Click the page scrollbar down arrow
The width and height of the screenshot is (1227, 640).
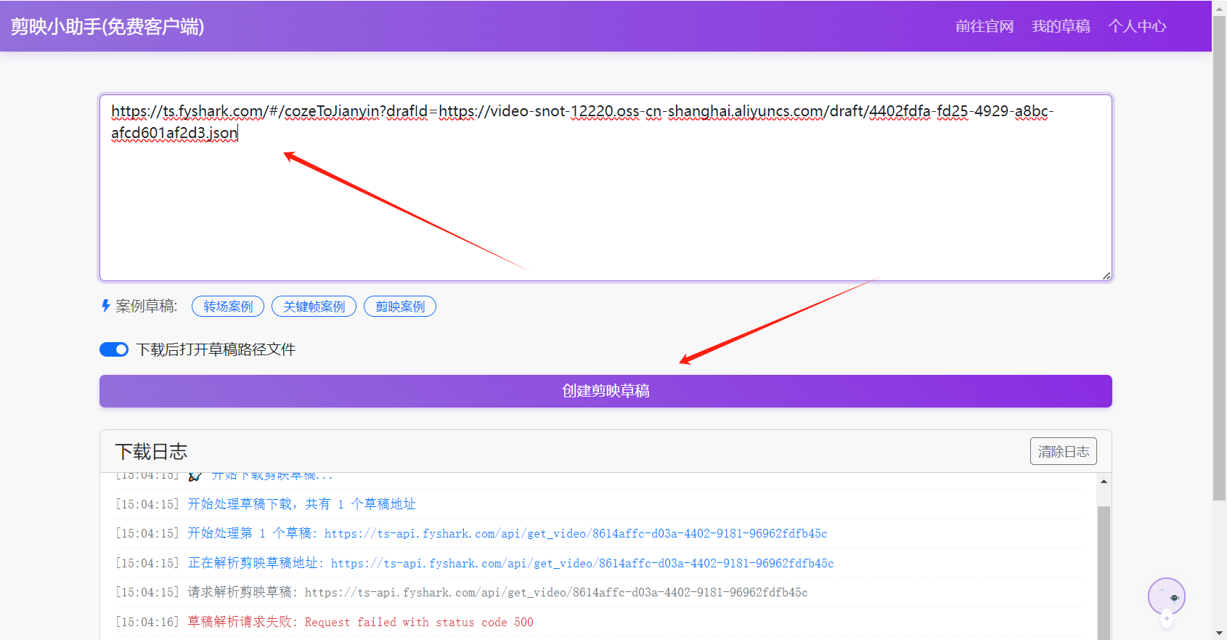pos(1220,633)
